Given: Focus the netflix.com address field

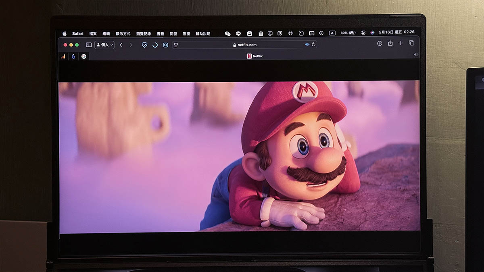Looking at the screenshot, I should [244, 45].
